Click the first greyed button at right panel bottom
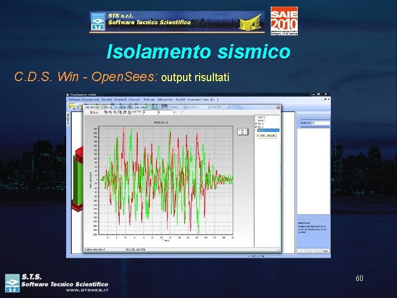397x298 pixels. 301,251
